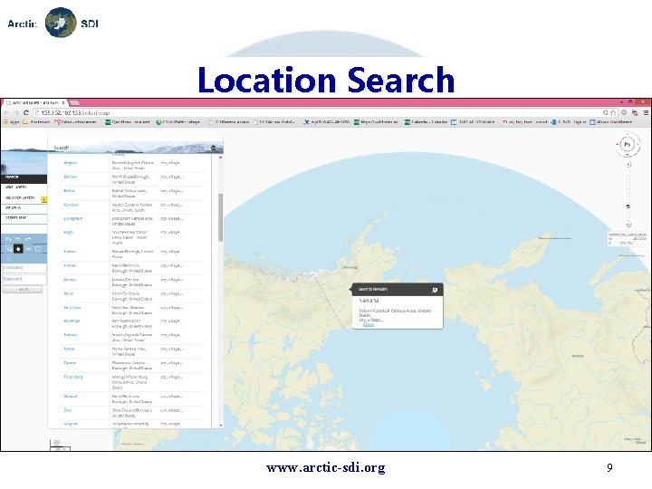
Task: Click browser forward button
Action: [15, 112]
